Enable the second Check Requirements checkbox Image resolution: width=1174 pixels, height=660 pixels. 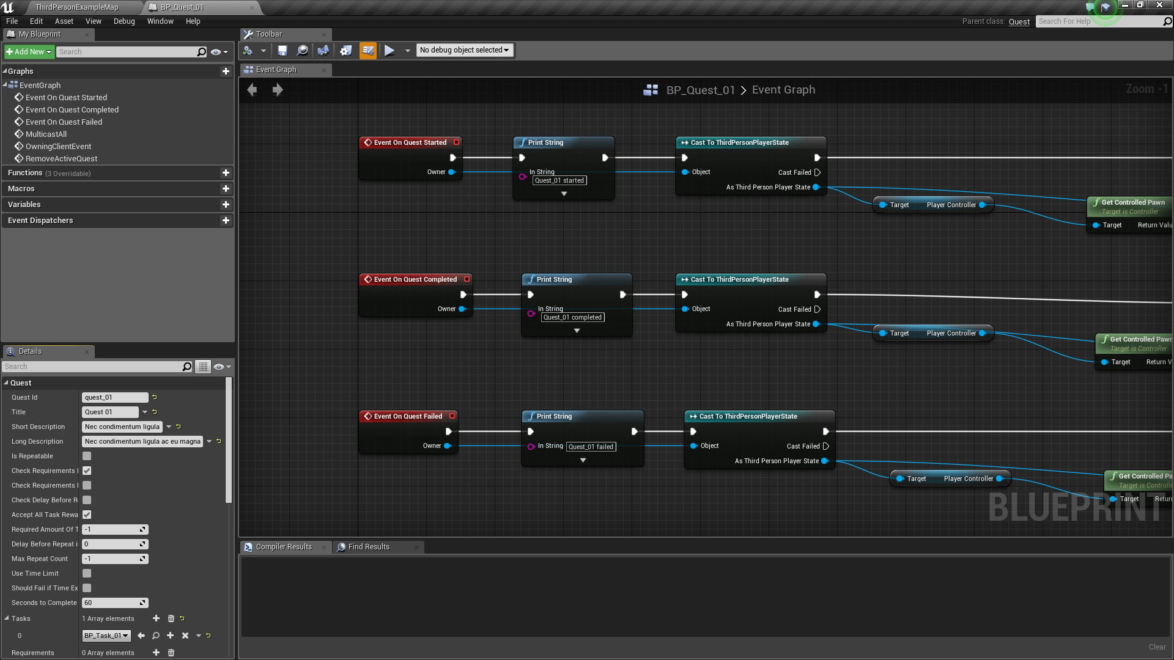click(x=87, y=485)
